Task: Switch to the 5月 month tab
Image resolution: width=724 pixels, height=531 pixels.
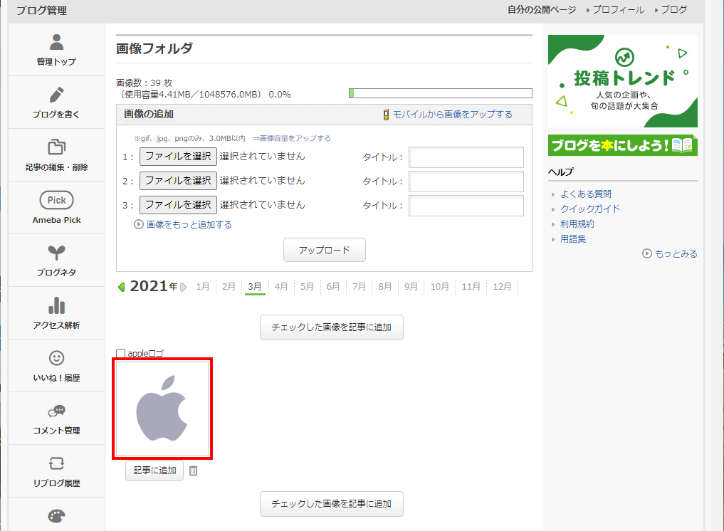Action: pos(307,287)
